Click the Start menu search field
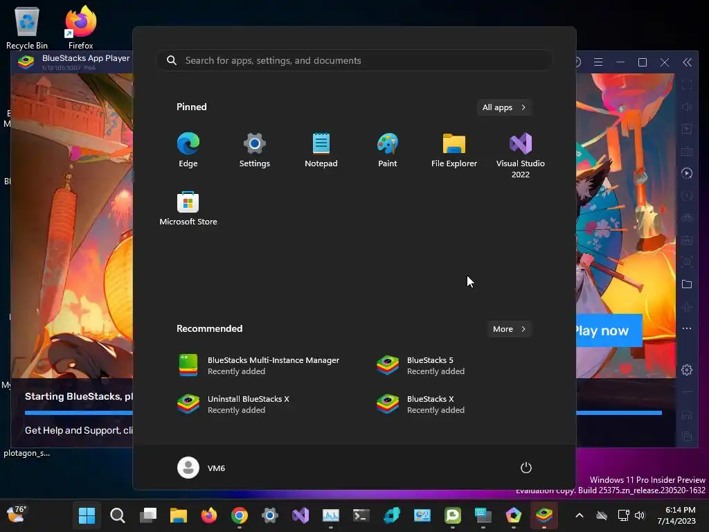Viewport: 709px width, 532px height. tap(354, 61)
